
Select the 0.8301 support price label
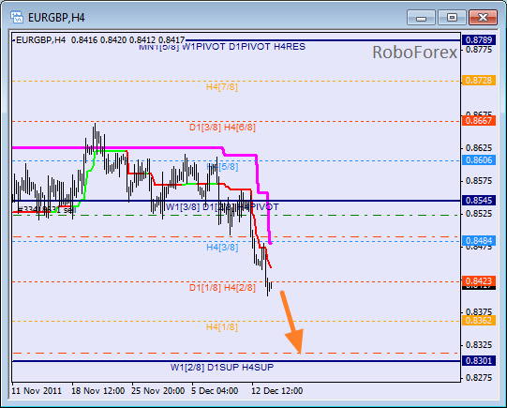(479, 360)
